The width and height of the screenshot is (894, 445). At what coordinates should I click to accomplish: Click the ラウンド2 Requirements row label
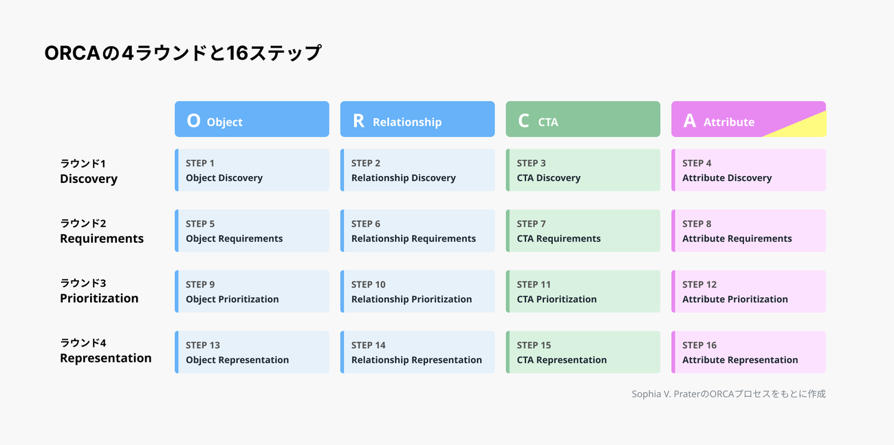point(102,231)
